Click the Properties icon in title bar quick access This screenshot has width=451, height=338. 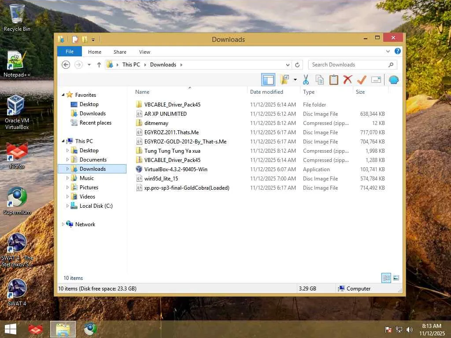[x=75, y=39]
